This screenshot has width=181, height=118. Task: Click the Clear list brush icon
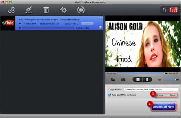point(29,10)
